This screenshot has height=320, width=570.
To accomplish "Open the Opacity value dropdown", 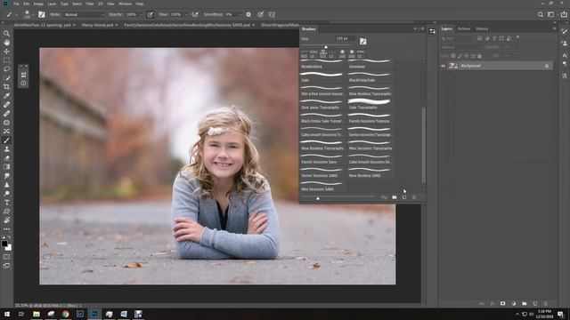I will point(141,14).
